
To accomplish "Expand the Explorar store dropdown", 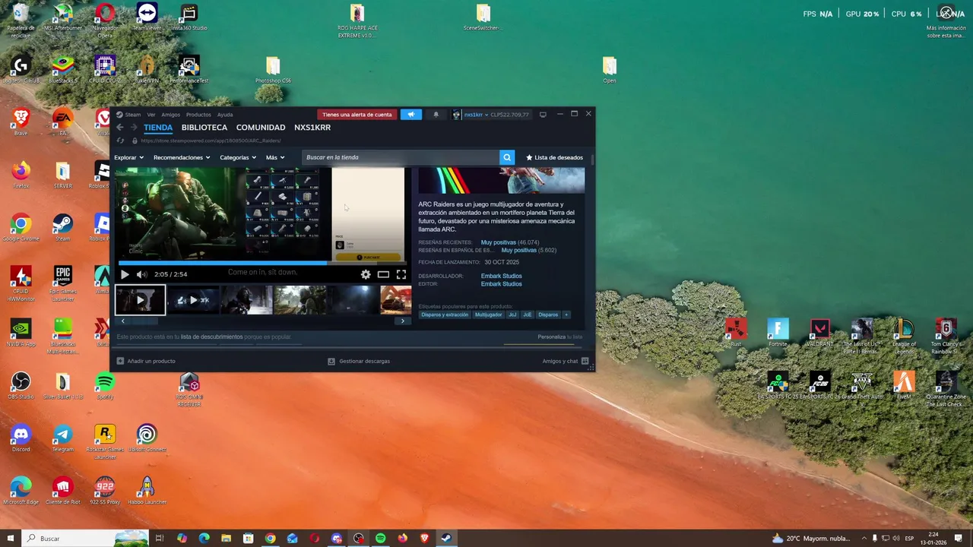I will click(x=128, y=157).
